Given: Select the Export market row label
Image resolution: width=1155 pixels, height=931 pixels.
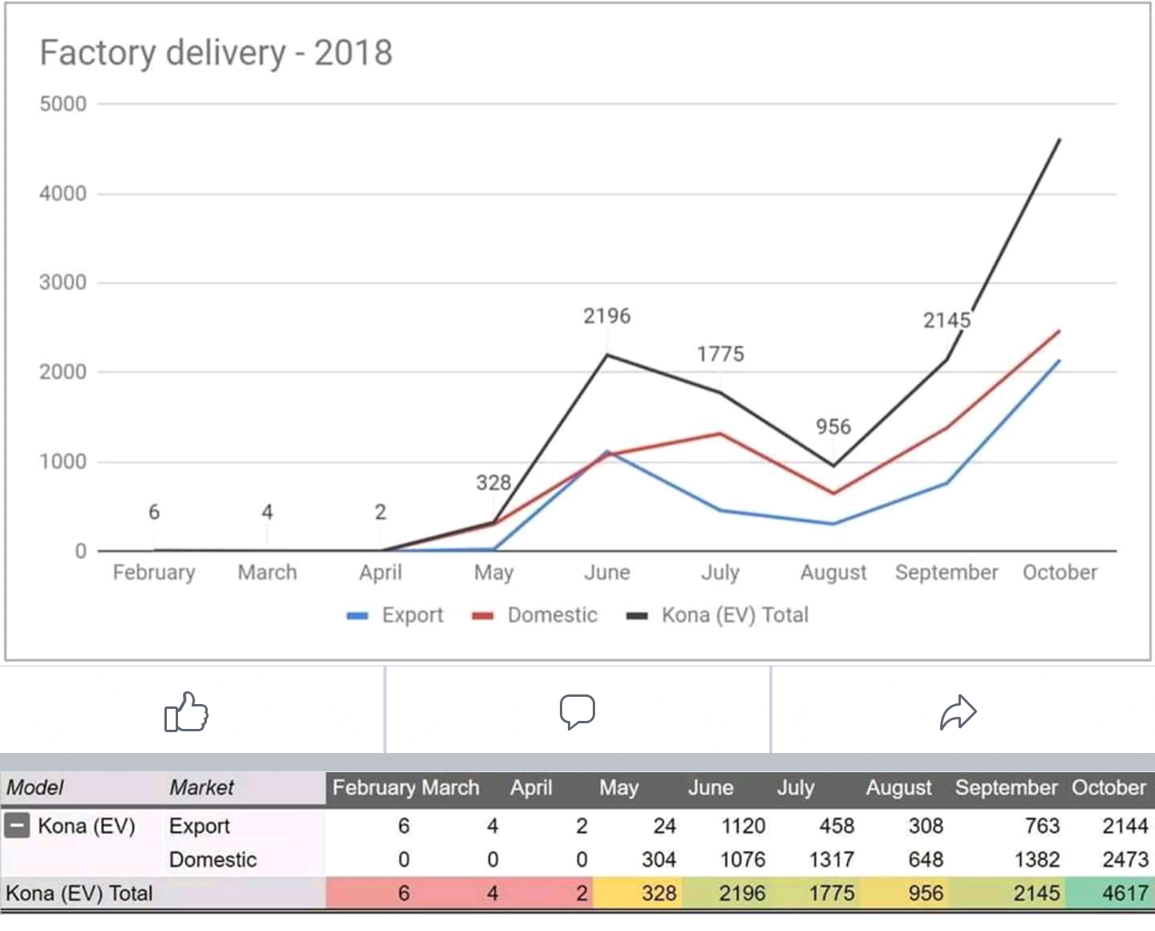Looking at the screenshot, I should point(199,825).
